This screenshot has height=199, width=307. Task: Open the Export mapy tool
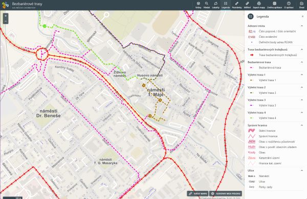[x=259, y=5]
